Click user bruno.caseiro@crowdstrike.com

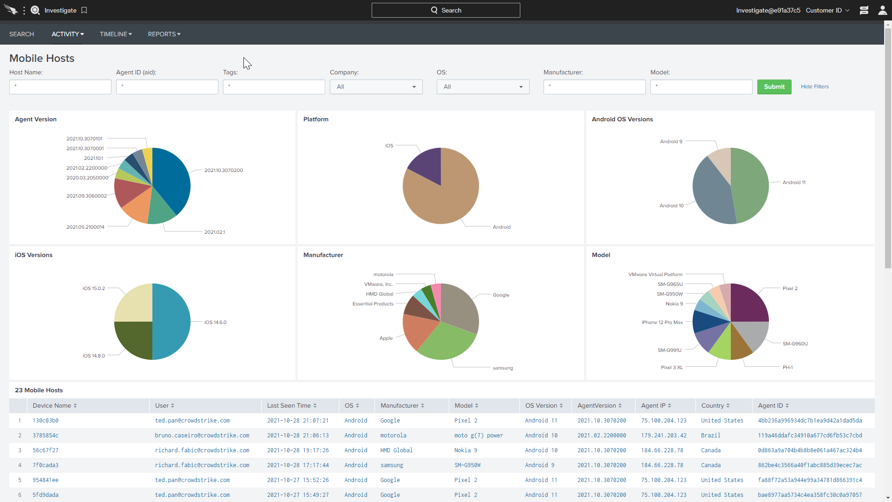(x=202, y=436)
